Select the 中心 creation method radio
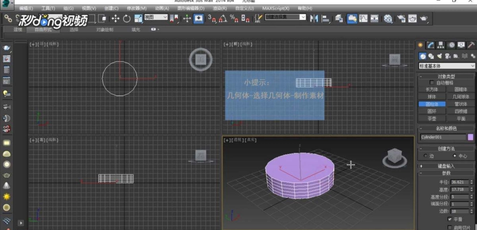The width and height of the screenshot is (477, 230). [454, 156]
